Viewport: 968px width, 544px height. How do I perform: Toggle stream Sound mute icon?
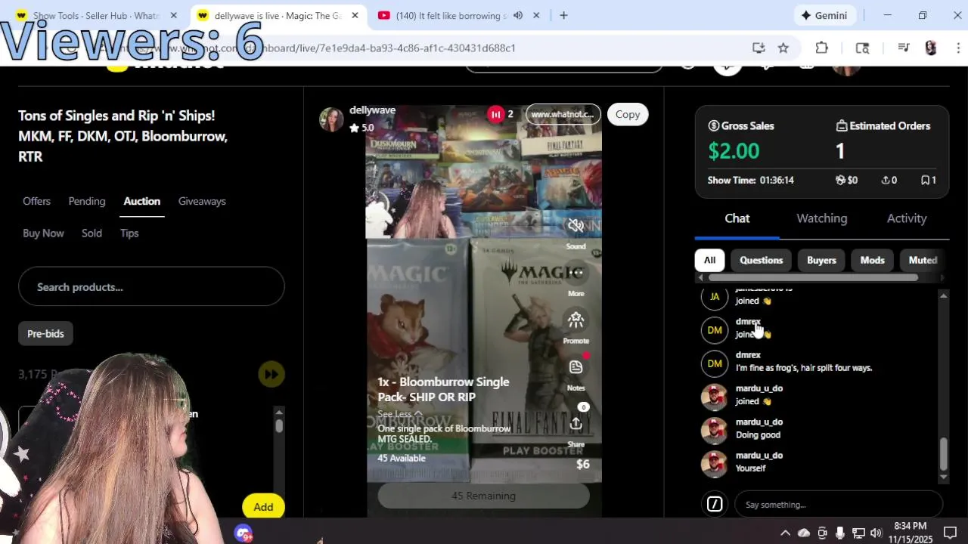pos(576,226)
